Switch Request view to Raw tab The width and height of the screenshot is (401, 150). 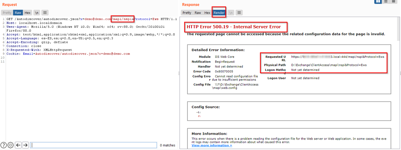coord(18,13)
